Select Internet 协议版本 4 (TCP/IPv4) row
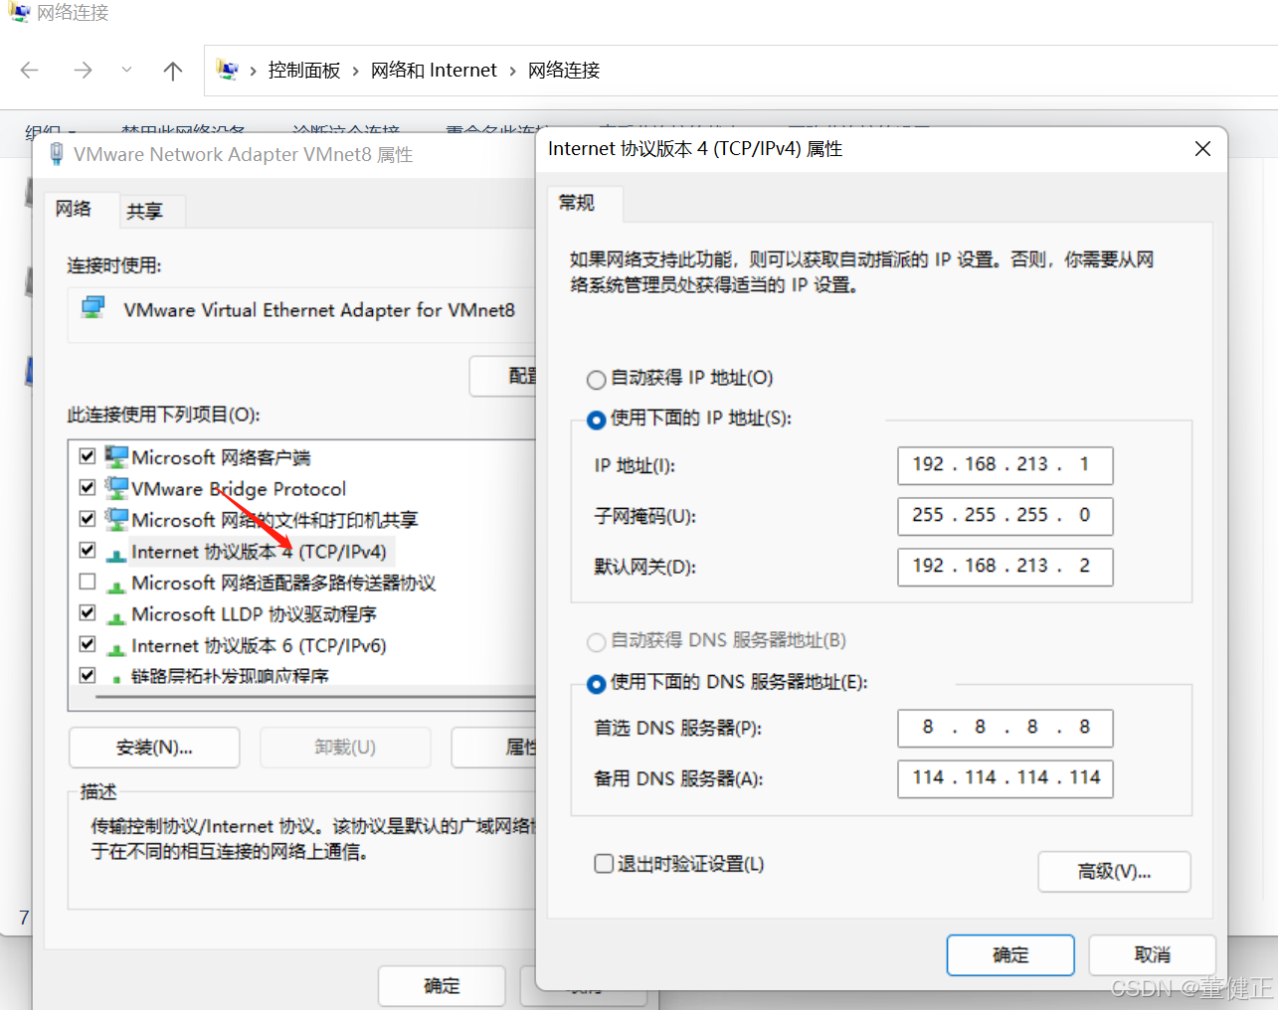Screen dimensions: 1278x1010 click(x=259, y=552)
